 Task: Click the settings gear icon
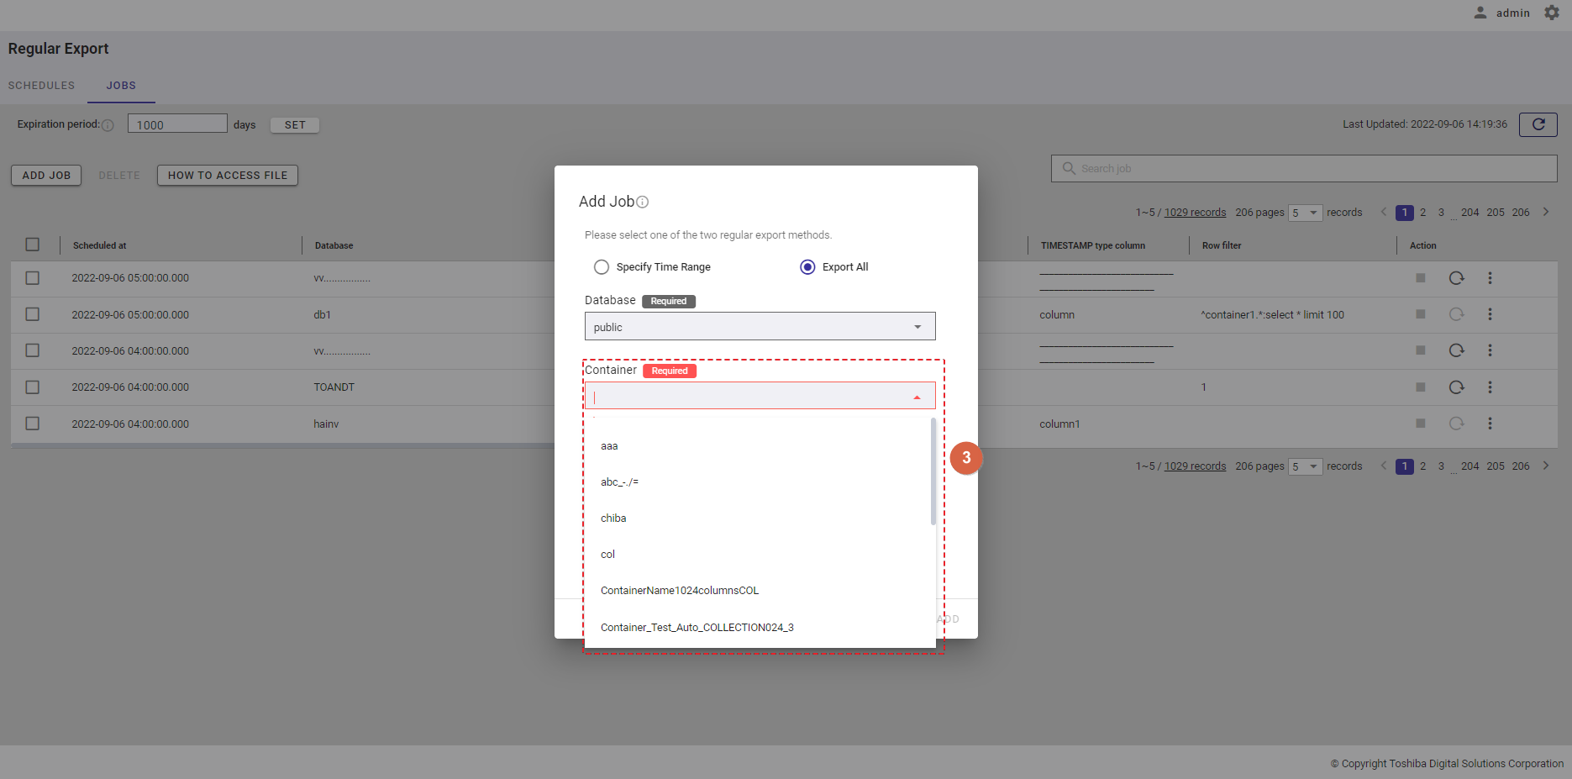pos(1551,13)
